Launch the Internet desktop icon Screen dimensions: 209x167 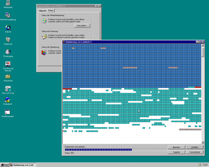pyautogui.click(x=8, y=28)
